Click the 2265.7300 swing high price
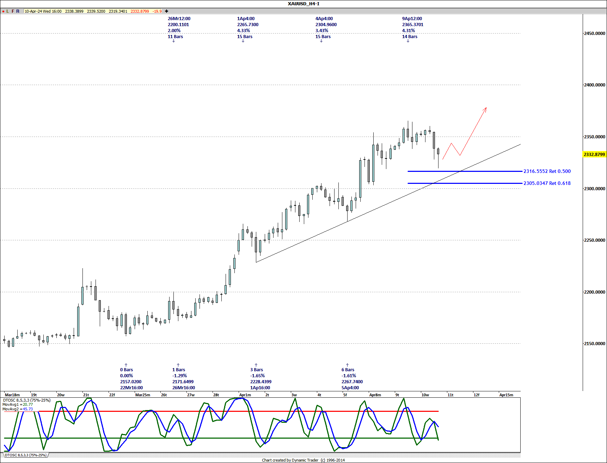The image size is (607, 463). click(248, 25)
